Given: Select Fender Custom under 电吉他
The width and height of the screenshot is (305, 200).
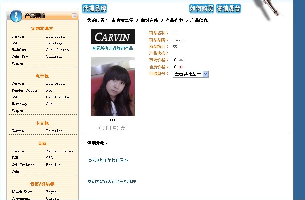Looking at the screenshot, I should click(25, 90).
